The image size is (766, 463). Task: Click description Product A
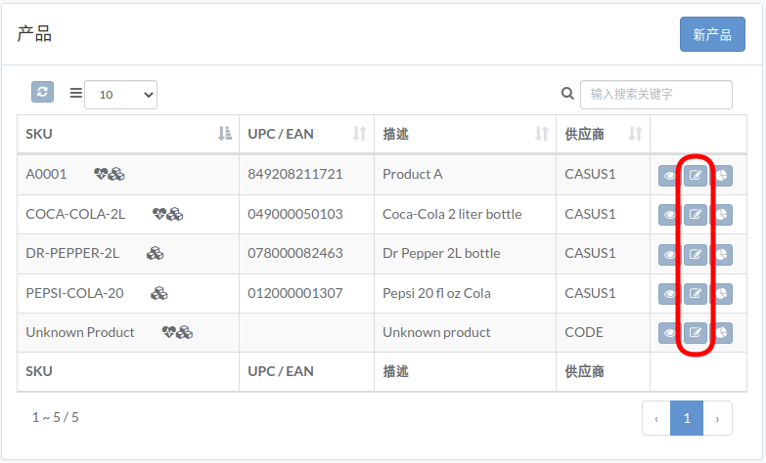(413, 174)
